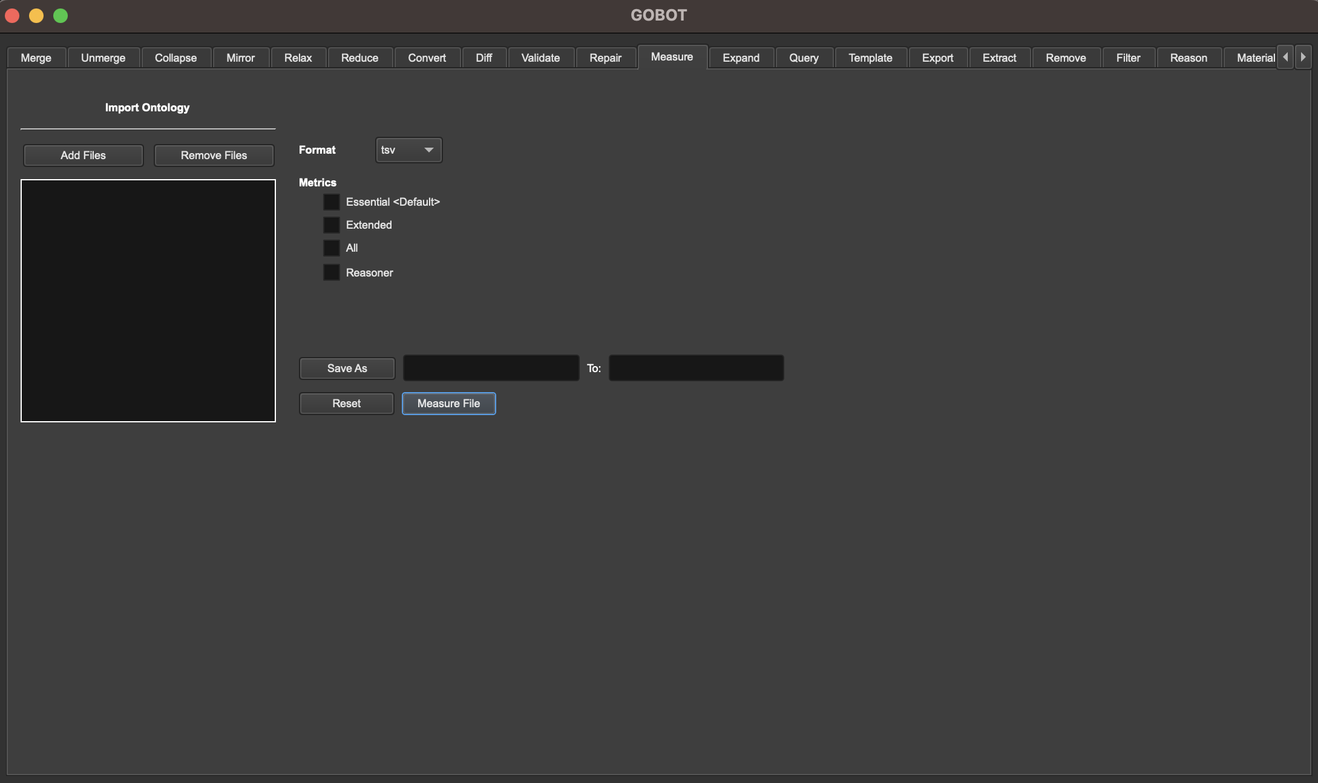Click the Reset button
Viewport: 1318px width, 783px height.
(347, 402)
